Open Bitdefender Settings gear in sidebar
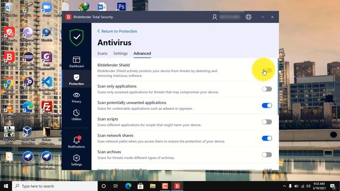The height and width of the screenshot is (191, 340). pos(76,160)
